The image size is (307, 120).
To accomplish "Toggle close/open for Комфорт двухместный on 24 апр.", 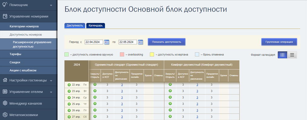I will pyautogui.click(x=170, y=97).
